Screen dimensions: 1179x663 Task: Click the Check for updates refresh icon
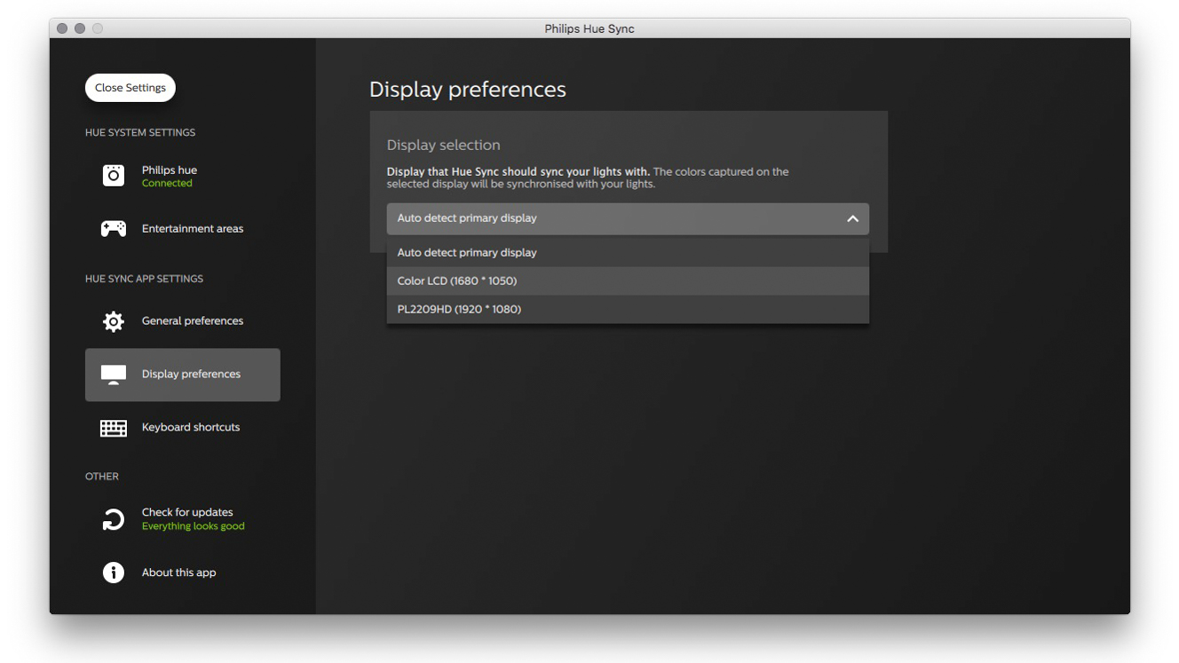click(x=114, y=519)
